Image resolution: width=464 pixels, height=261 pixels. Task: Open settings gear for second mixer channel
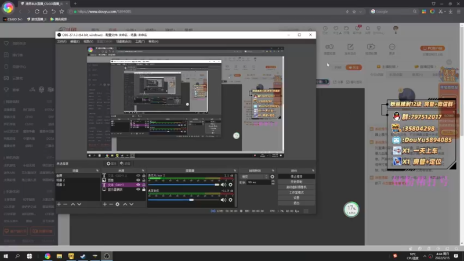point(230,200)
